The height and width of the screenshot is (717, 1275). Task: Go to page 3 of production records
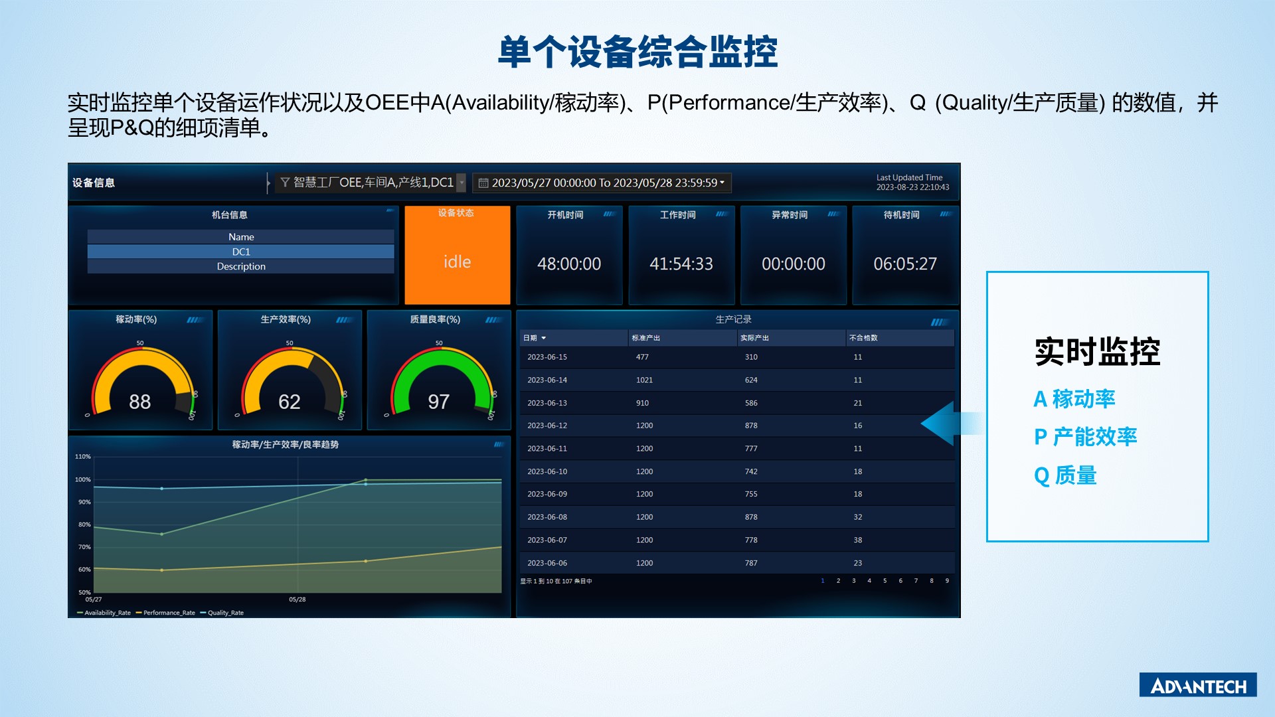[854, 581]
